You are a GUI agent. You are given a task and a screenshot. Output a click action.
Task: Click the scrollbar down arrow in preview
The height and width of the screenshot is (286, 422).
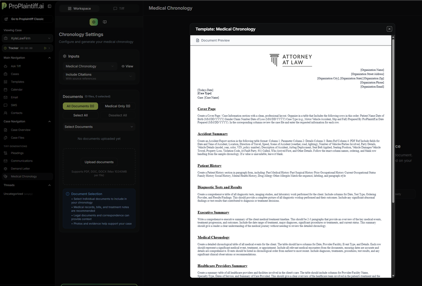tap(393, 276)
